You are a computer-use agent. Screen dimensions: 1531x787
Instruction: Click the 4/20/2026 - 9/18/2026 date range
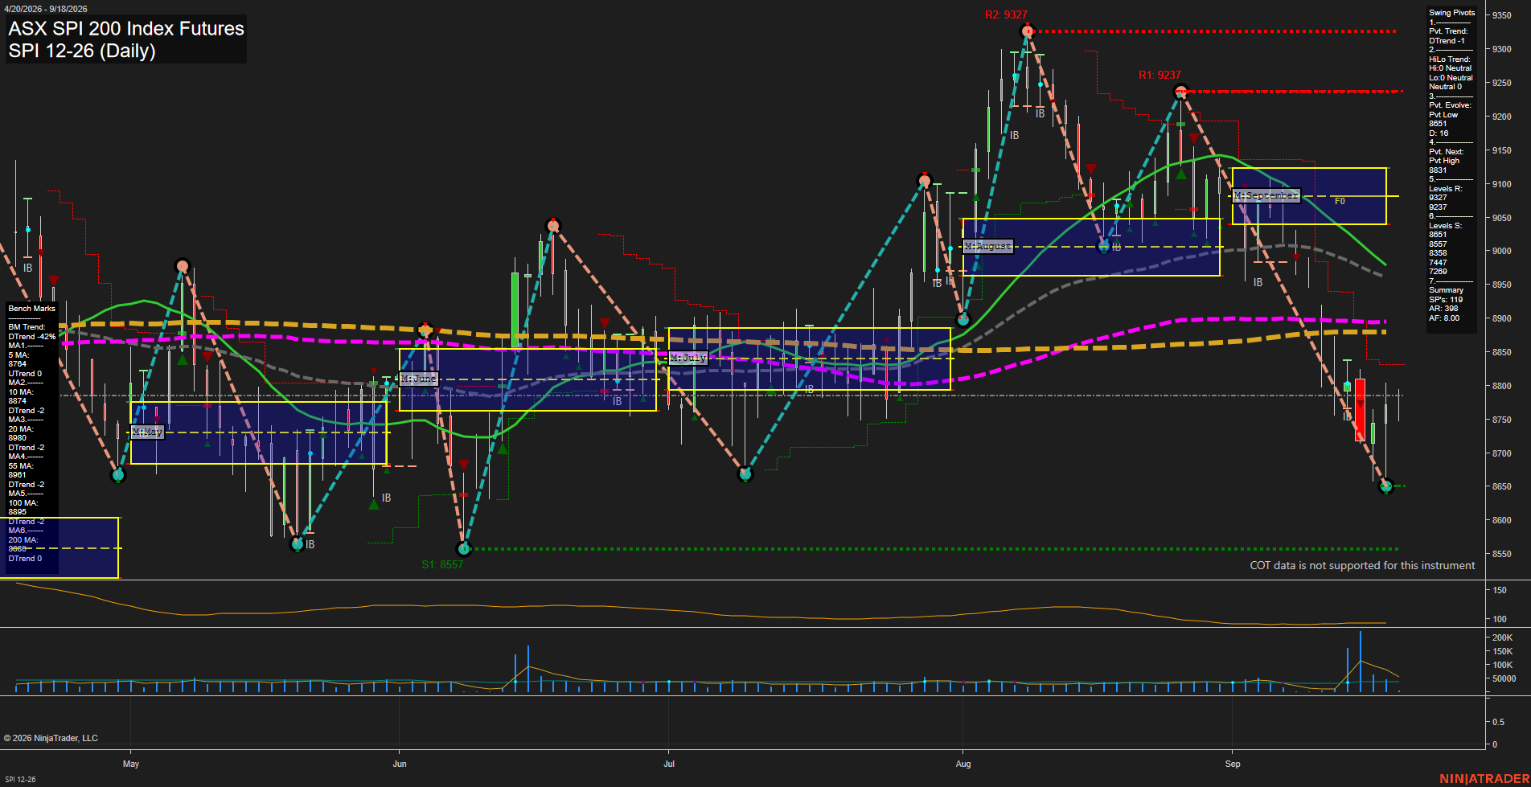pyautogui.click(x=46, y=9)
